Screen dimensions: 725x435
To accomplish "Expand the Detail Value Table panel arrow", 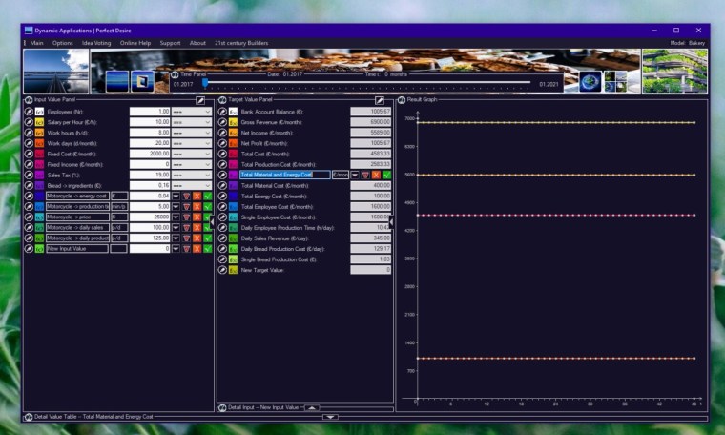I will (329, 417).
